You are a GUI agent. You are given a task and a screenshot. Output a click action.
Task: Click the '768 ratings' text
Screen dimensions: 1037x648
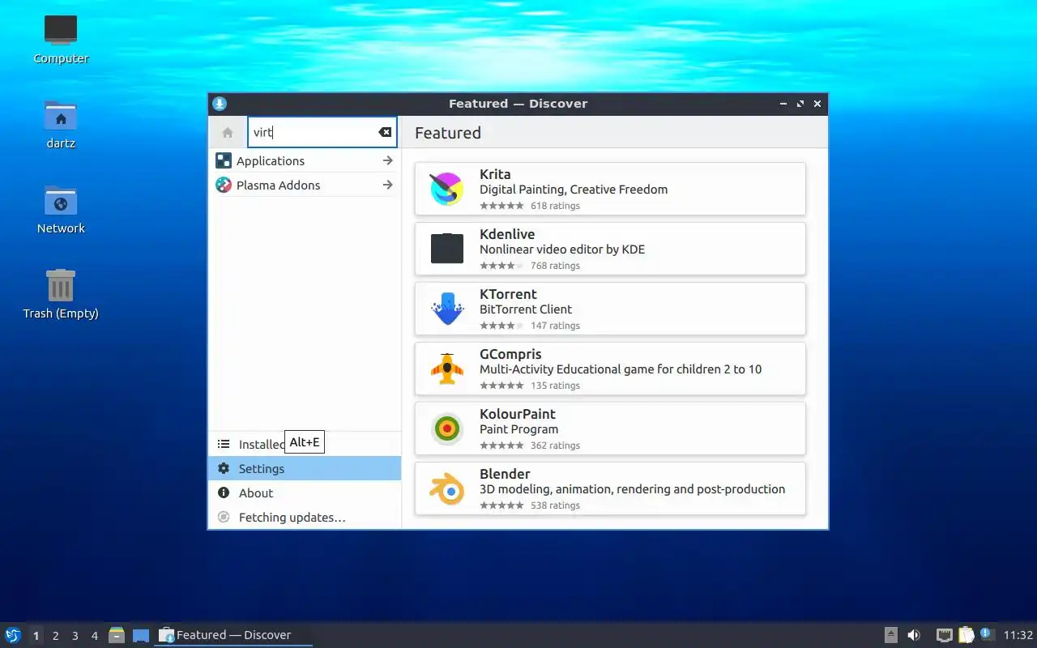[555, 266]
